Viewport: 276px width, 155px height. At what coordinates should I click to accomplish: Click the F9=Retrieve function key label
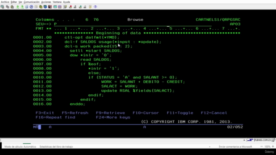coord(110,113)
